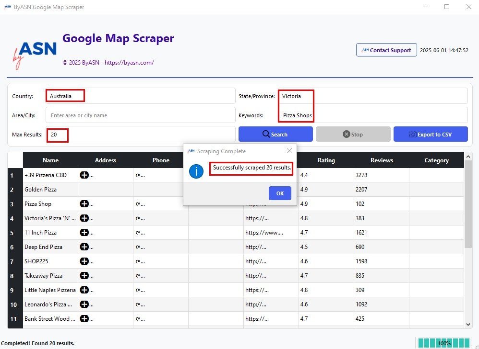
Task: Click the Max Results field showing 20
Action: tap(141, 135)
